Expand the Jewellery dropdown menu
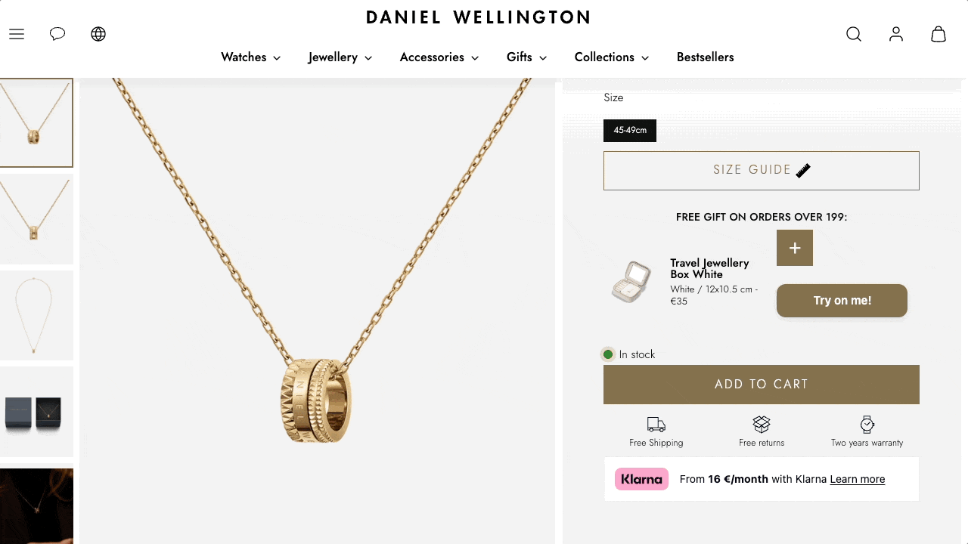968x544 pixels. 340,57
